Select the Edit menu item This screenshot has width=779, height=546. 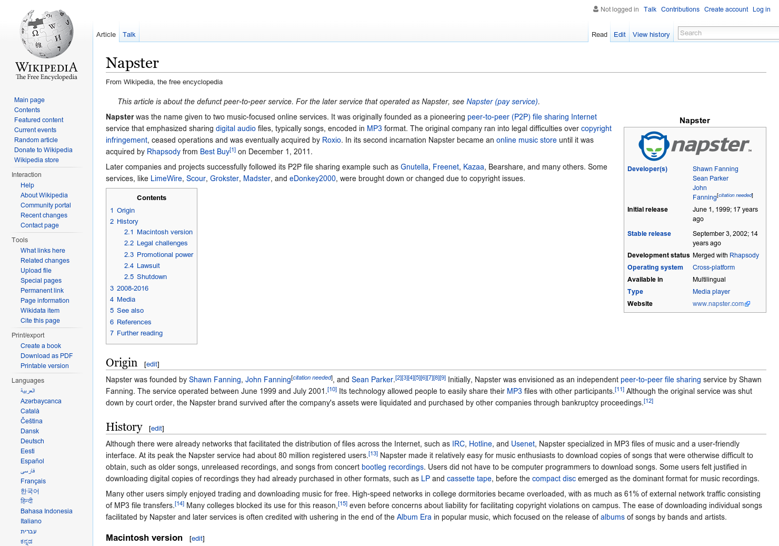point(620,34)
